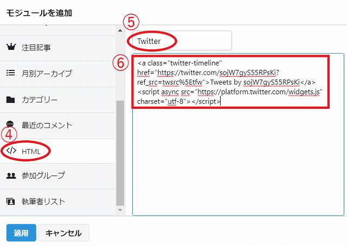This screenshot has width=347, height=246.
Task: Click the モジュールを追加 dialog title
Action: coord(39,13)
